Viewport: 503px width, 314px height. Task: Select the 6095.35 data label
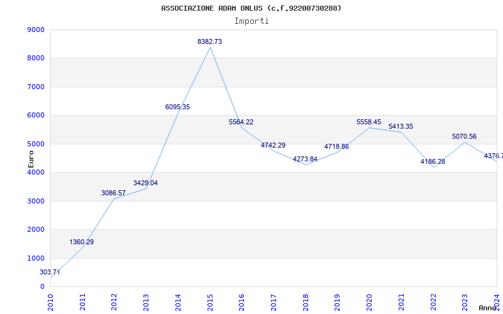pyautogui.click(x=177, y=107)
